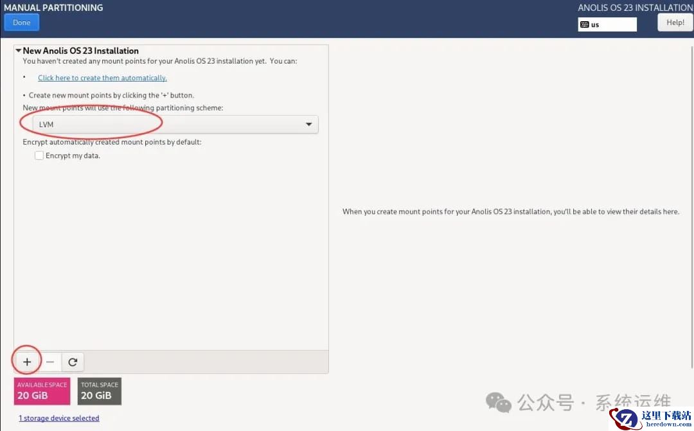Image resolution: width=694 pixels, height=431 pixels.
Task: Click the MANUAL PARTITIONING title text
Action: (53, 8)
